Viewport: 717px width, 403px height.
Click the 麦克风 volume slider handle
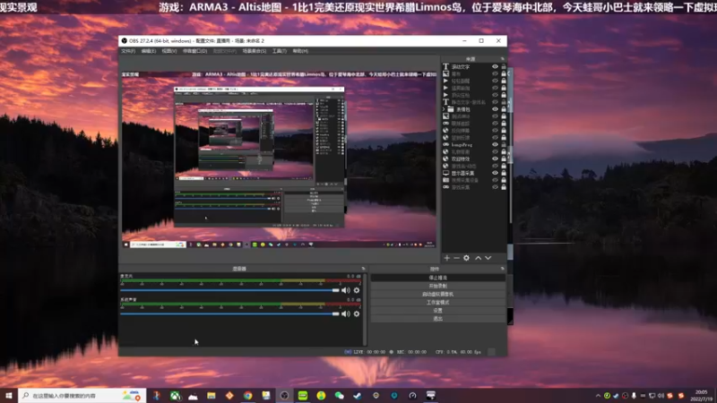[x=335, y=290]
